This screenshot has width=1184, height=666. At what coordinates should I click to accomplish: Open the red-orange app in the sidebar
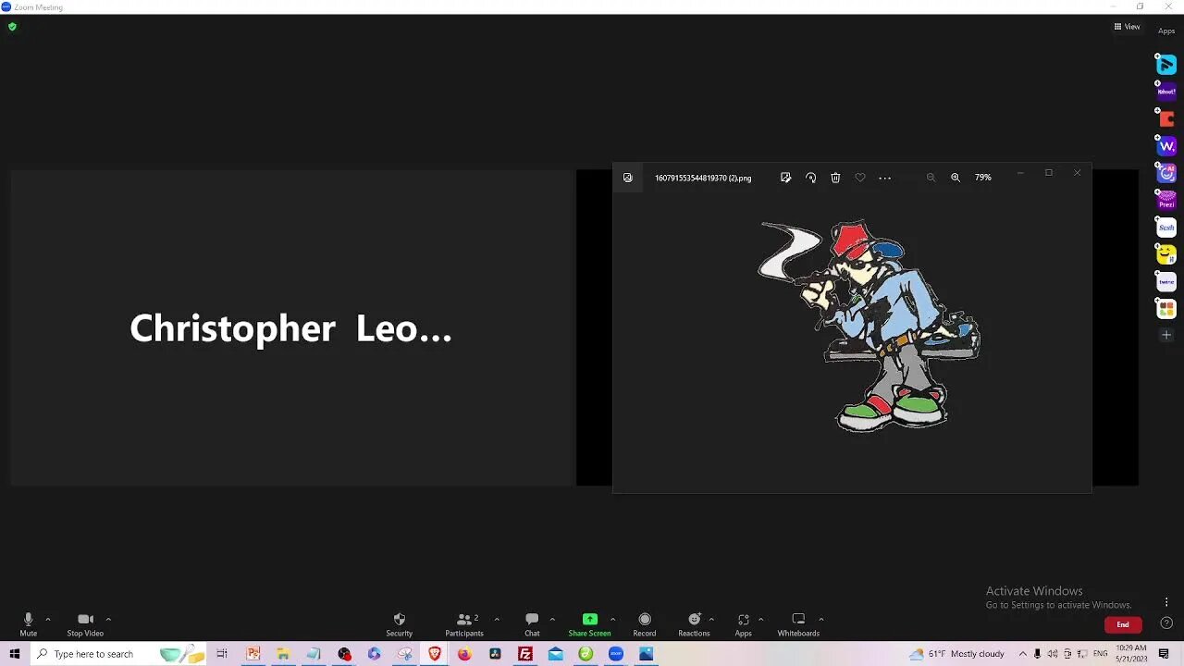click(x=1166, y=118)
